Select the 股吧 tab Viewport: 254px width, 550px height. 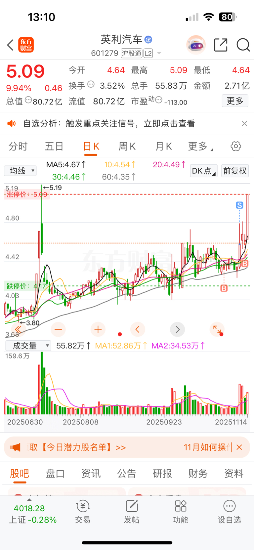[20, 474]
